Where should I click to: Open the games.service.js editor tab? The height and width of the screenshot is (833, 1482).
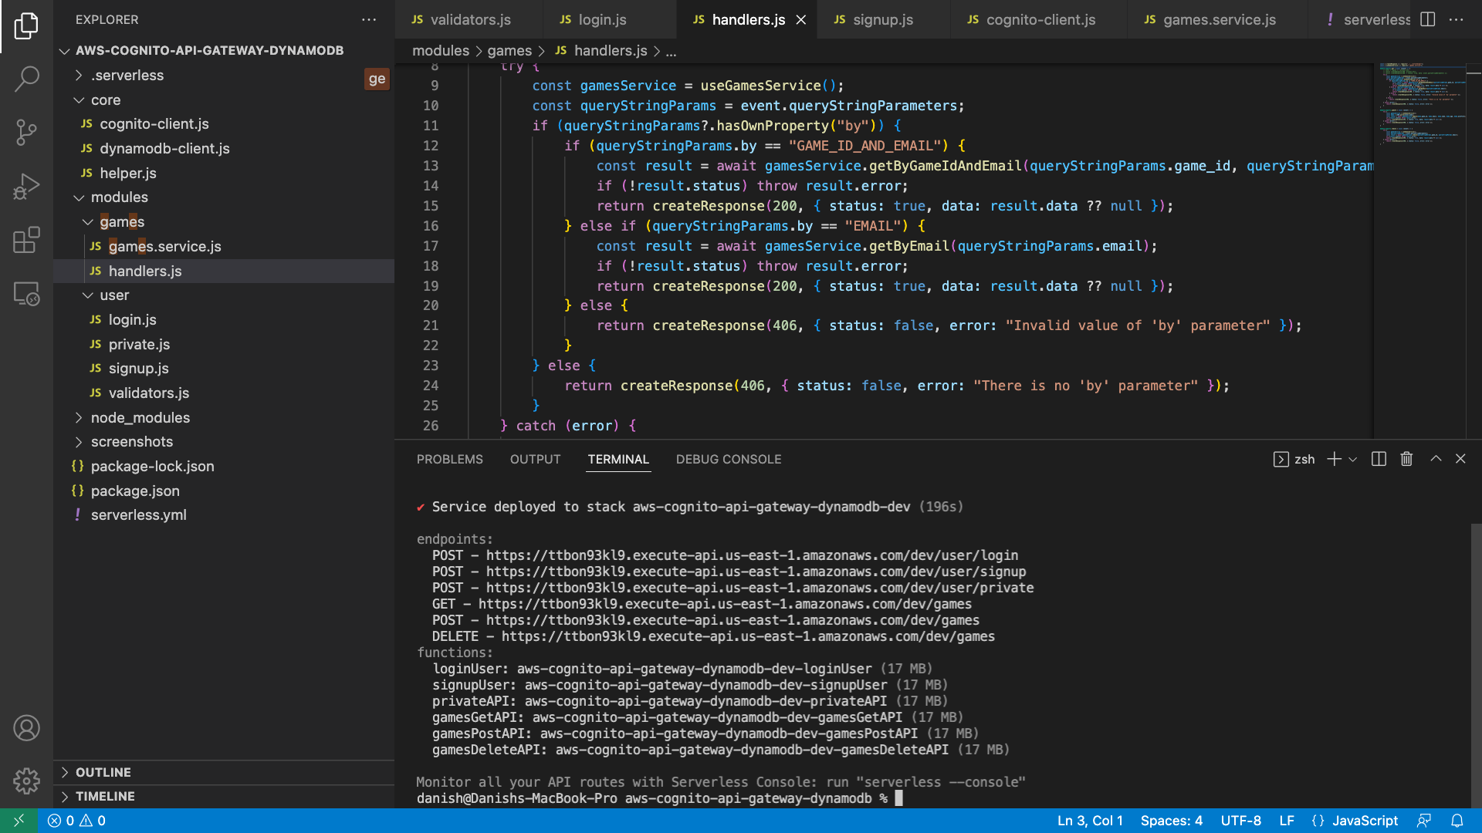coord(1218,19)
